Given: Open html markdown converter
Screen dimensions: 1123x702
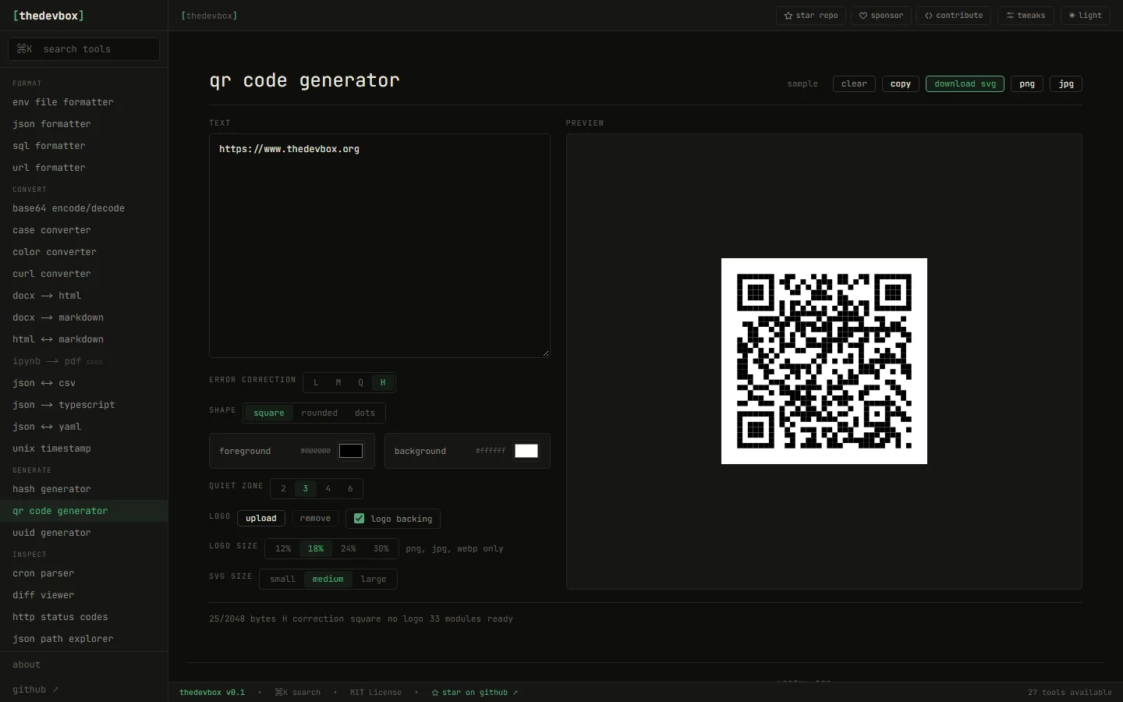Looking at the screenshot, I should 83,339.
